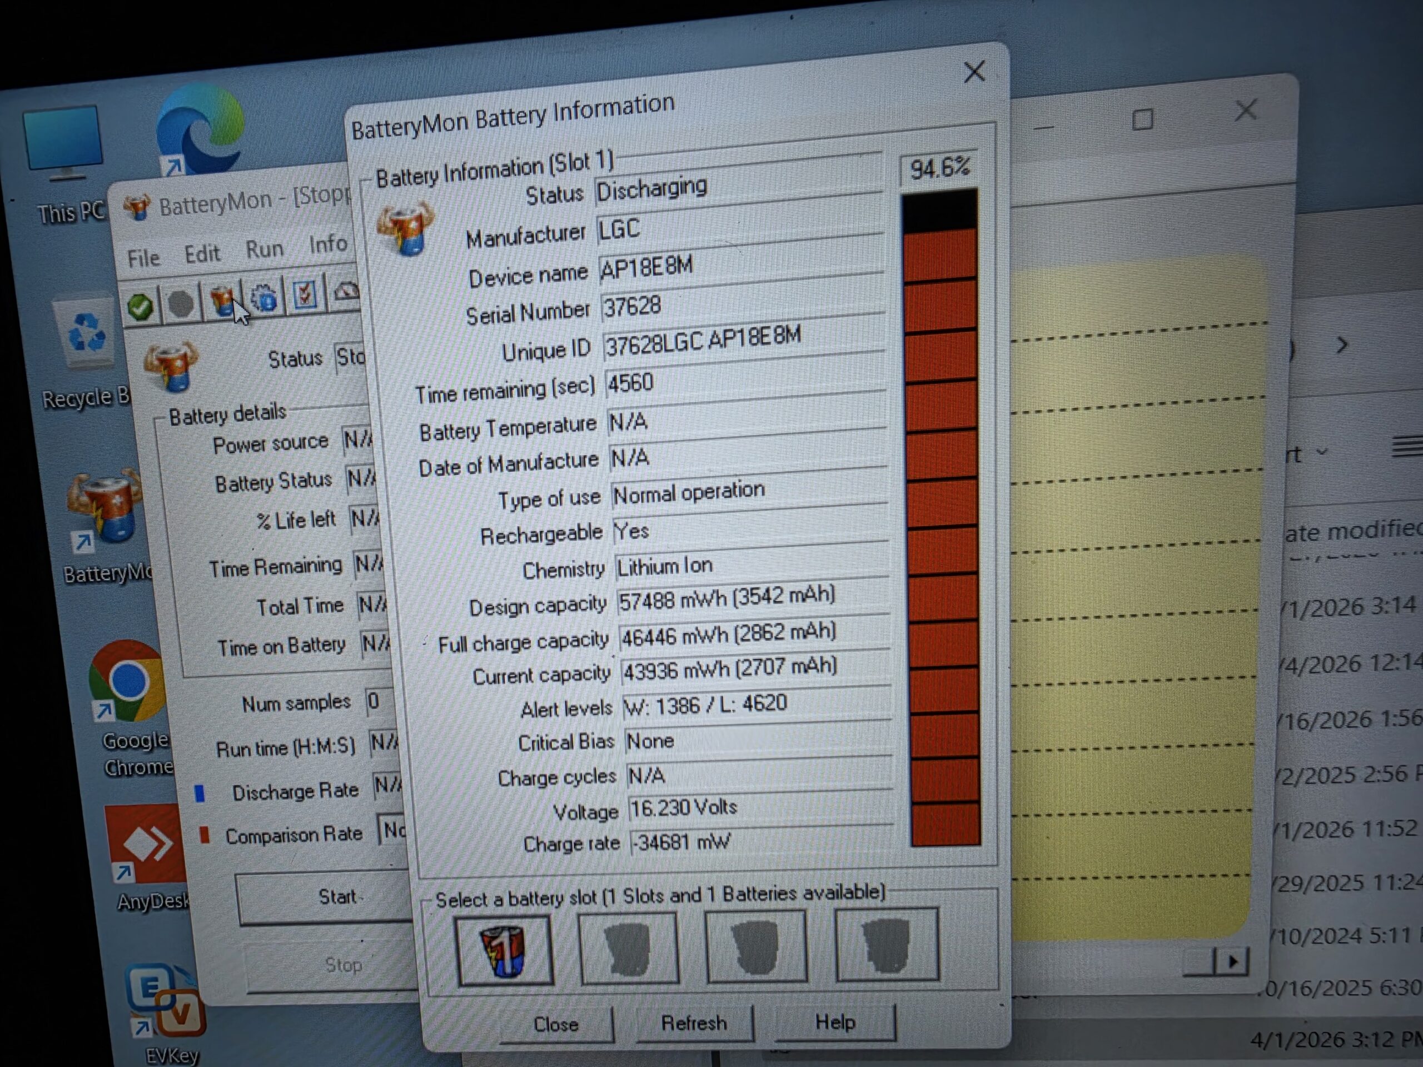
Task: Click the right chevron in the background Explorer window
Action: 1342,345
